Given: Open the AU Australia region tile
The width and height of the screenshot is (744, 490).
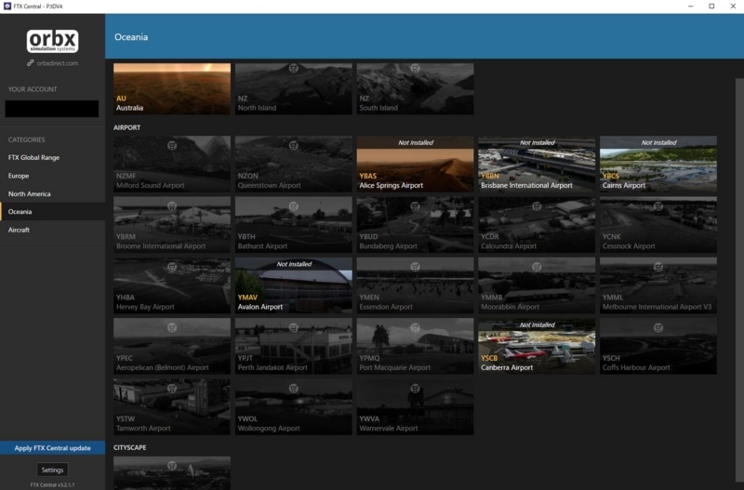Looking at the screenshot, I should pos(172,88).
